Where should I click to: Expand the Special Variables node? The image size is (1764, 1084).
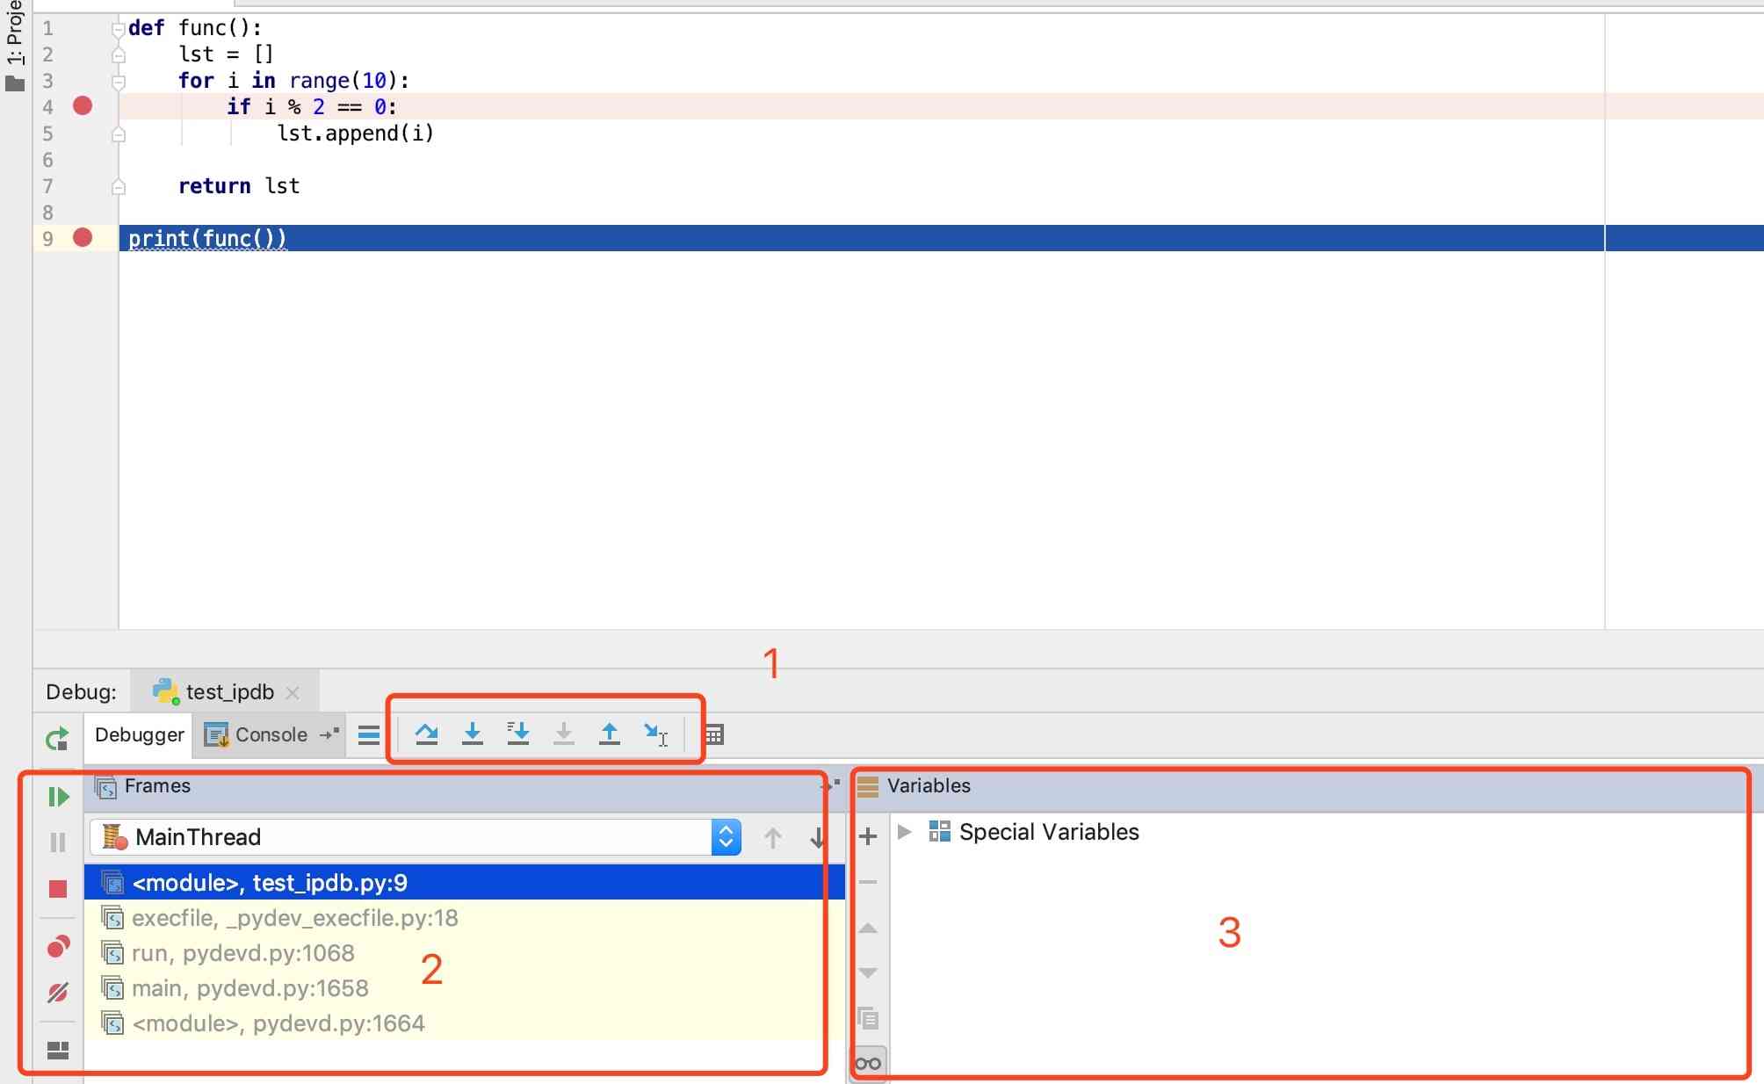[x=904, y=832]
